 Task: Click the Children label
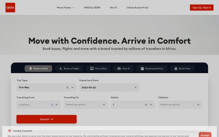163,97
